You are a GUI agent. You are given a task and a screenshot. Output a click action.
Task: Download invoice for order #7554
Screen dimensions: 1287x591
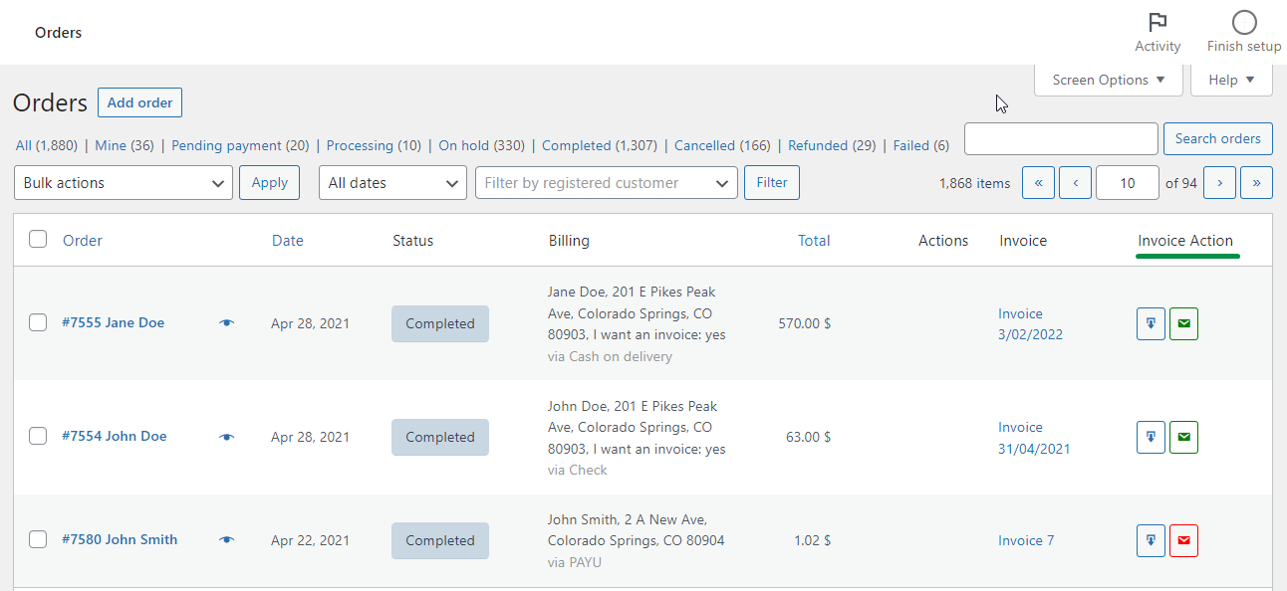(x=1151, y=437)
